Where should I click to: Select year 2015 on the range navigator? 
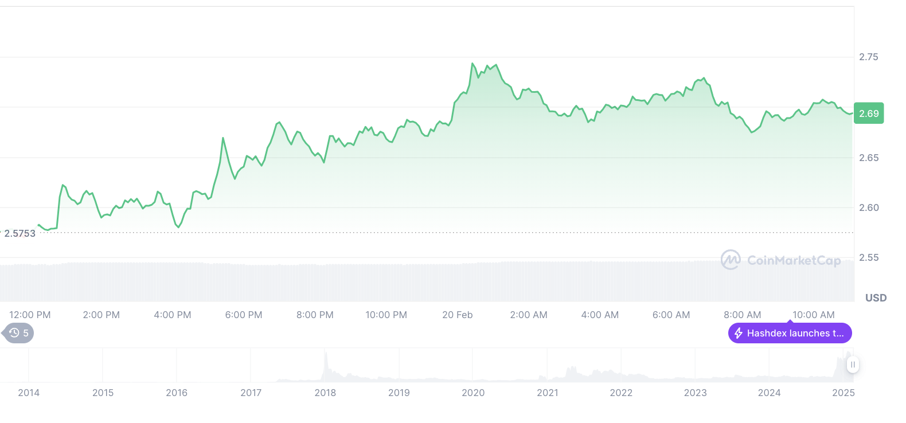click(x=103, y=393)
